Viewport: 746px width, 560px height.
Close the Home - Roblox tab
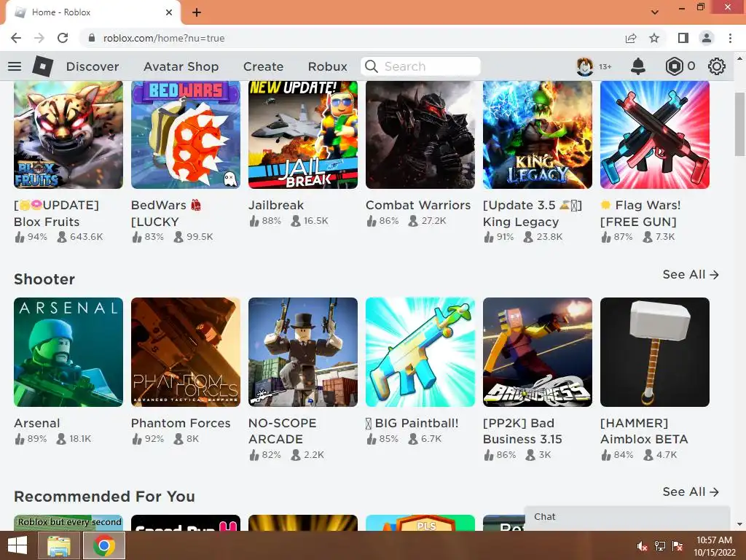tap(169, 12)
